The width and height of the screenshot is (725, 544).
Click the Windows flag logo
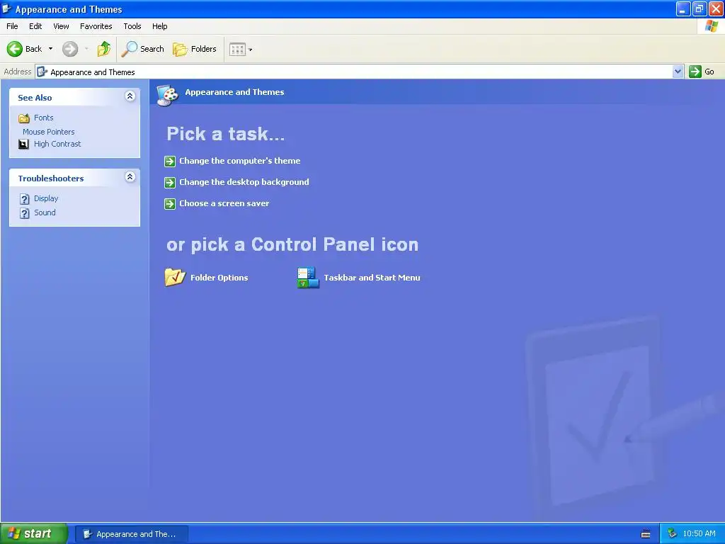(x=711, y=26)
